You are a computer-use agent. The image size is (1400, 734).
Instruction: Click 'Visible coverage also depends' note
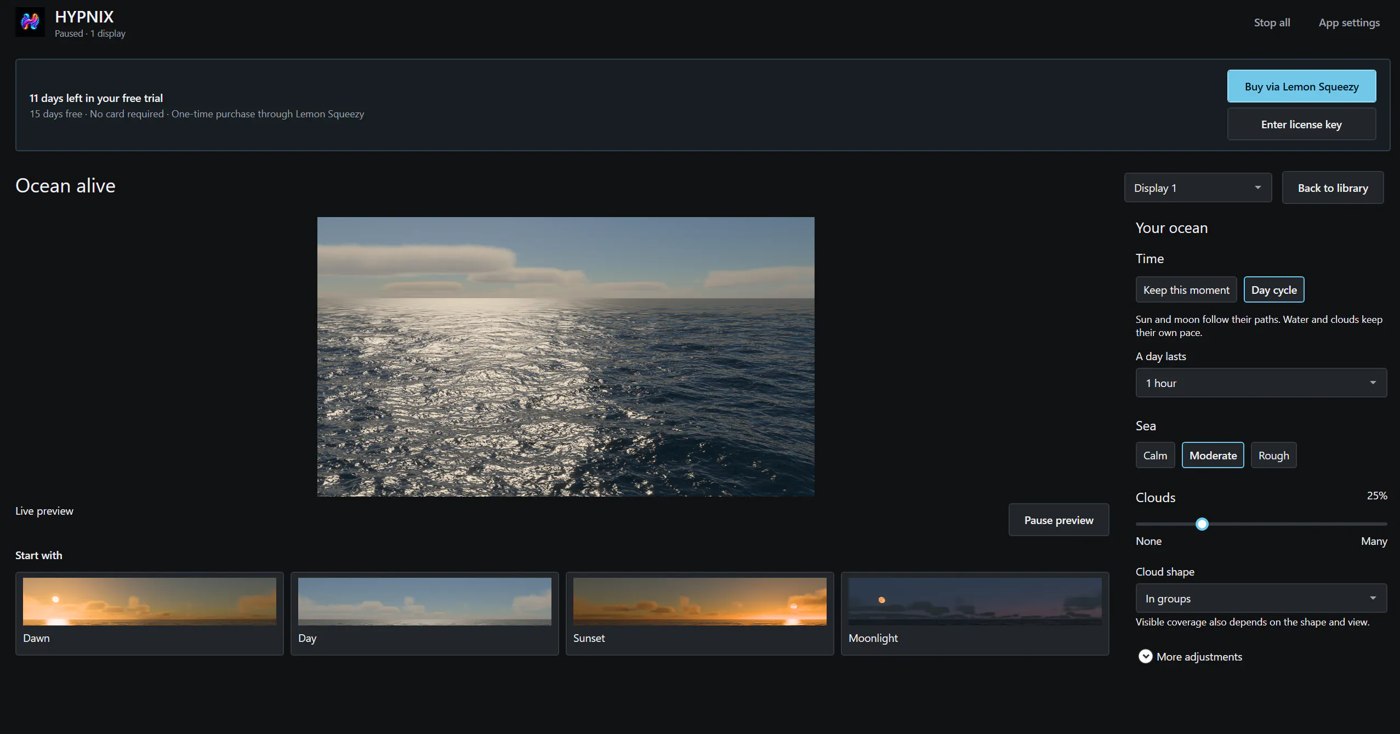coord(1252,622)
